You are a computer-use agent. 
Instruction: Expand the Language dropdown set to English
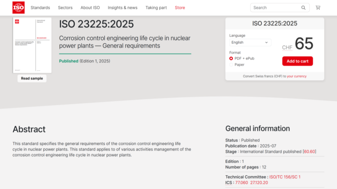coord(250,42)
